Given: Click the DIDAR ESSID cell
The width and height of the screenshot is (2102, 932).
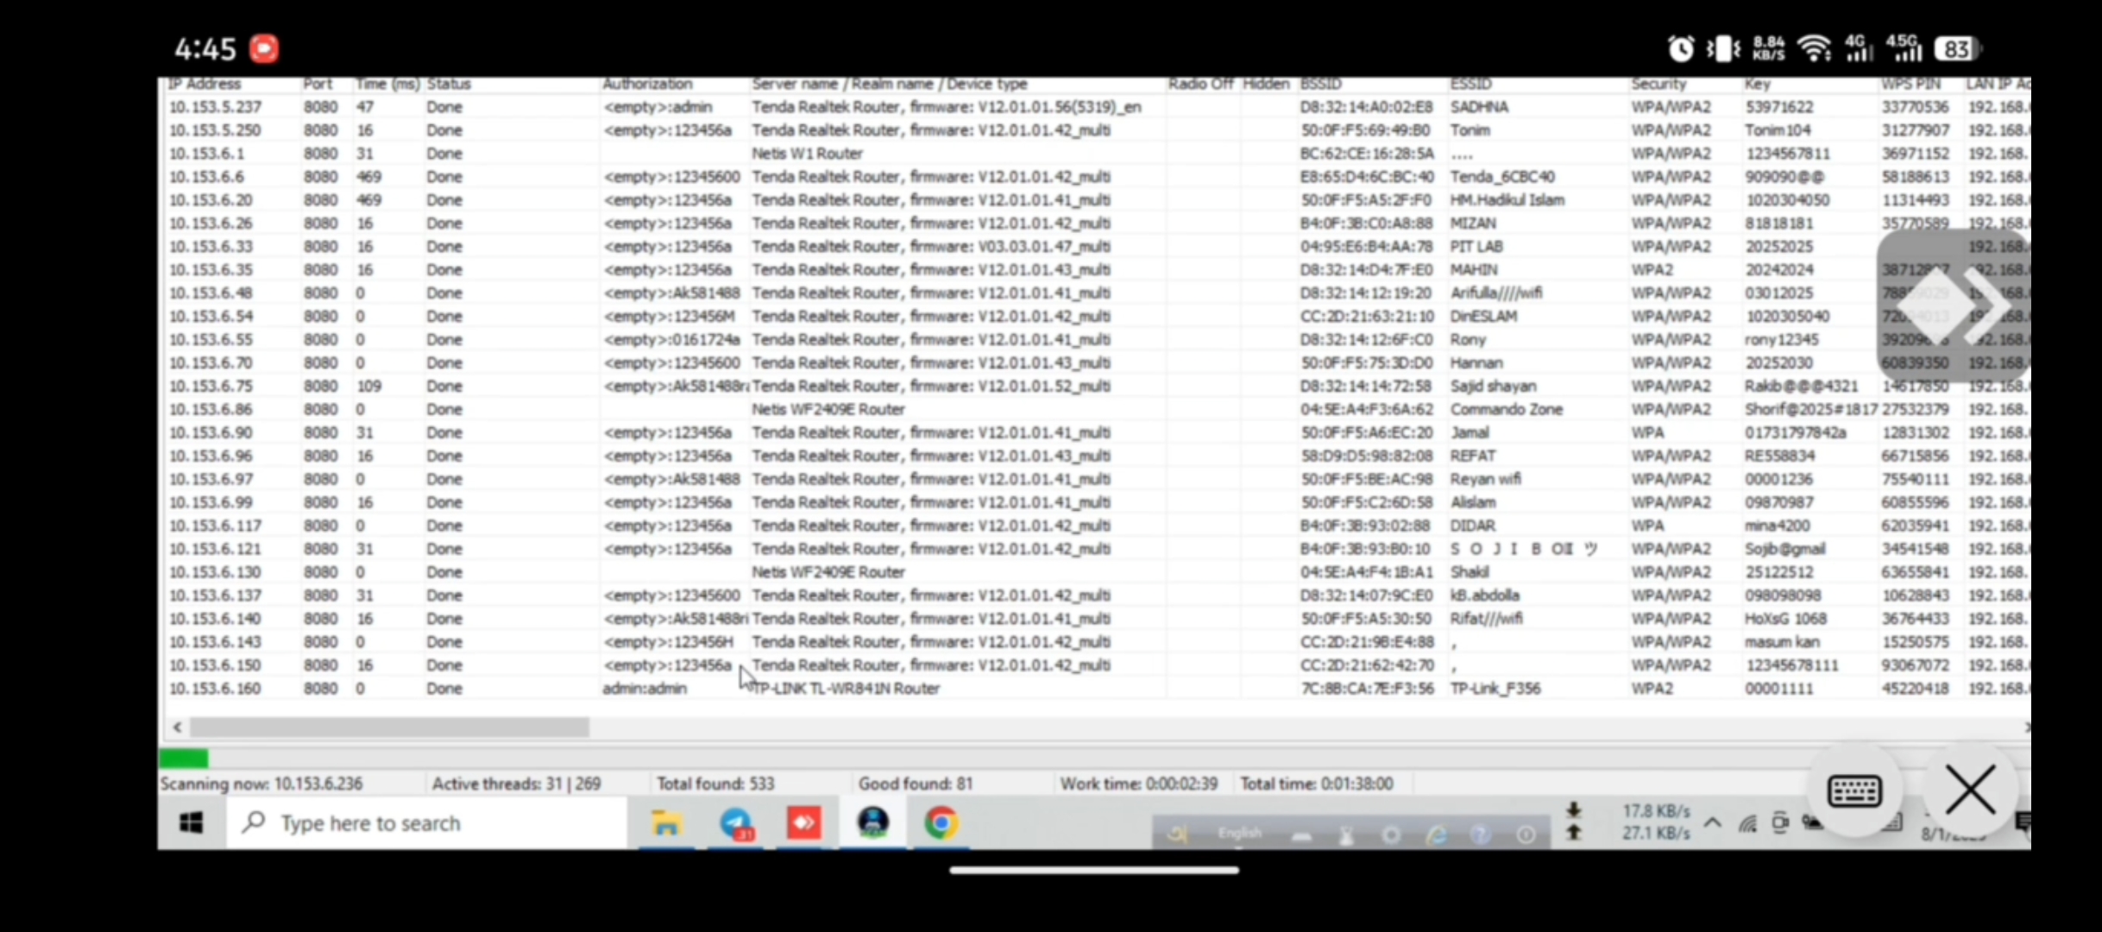Looking at the screenshot, I should click(x=1473, y=526).
